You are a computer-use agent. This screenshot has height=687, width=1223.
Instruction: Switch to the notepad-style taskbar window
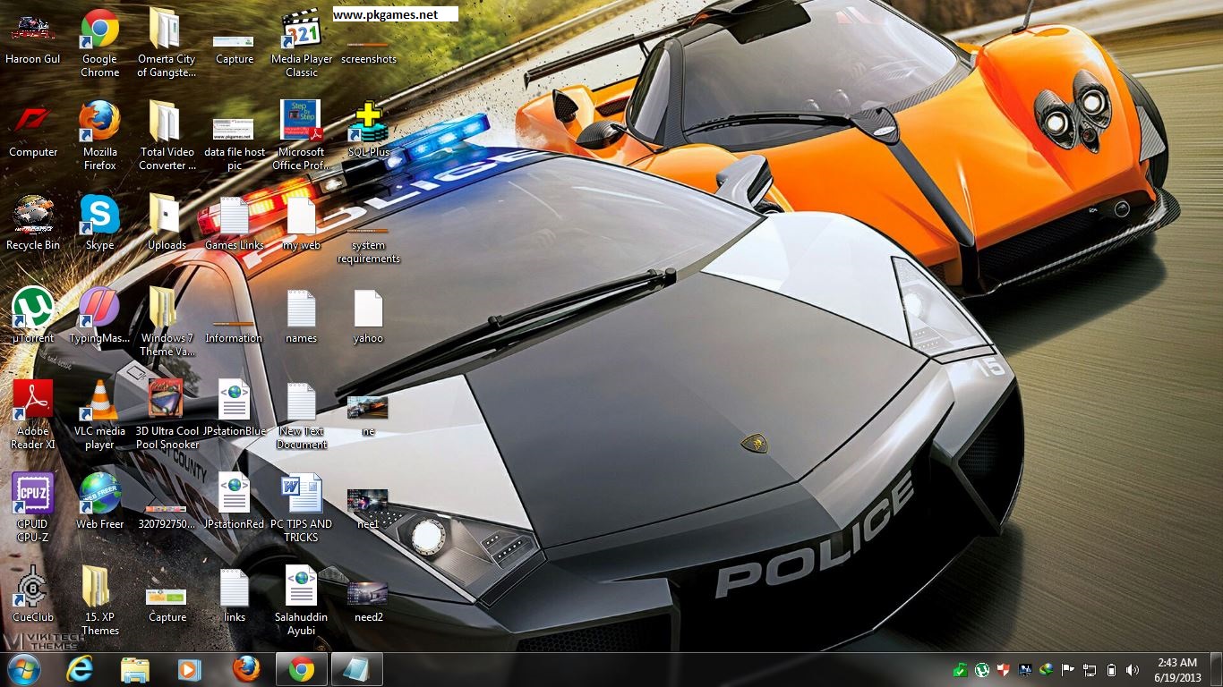click(x=357, y=669)
